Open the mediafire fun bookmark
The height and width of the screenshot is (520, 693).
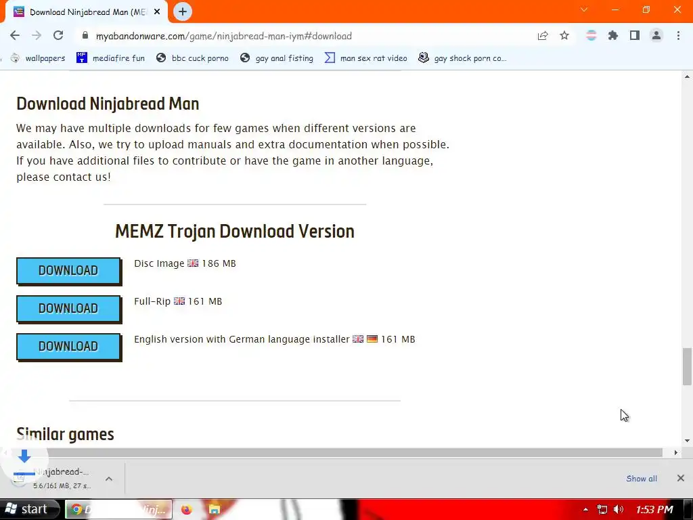[x=110, y=58]
